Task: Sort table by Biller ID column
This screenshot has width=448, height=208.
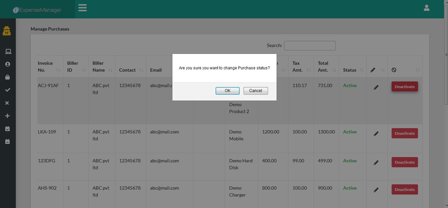Action: [76, 66]
